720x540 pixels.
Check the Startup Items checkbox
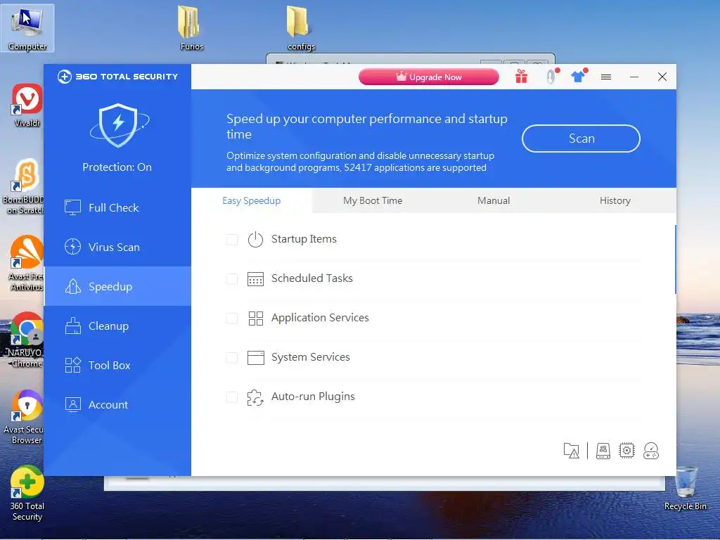pyautogui.click(x=232, y=239)
